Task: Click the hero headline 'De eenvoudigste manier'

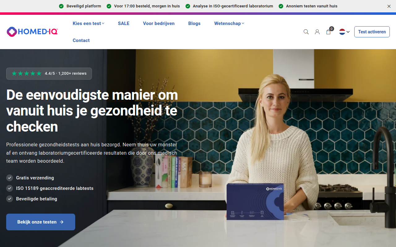Action: (92, 111)
